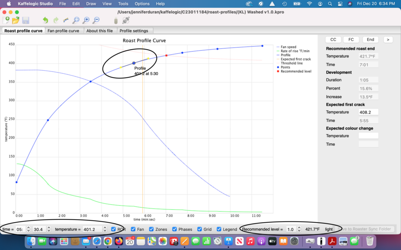Screen dimensions: 401x250
Task: Open the Wi-Fi status menu
Action: tap(309, 4)
